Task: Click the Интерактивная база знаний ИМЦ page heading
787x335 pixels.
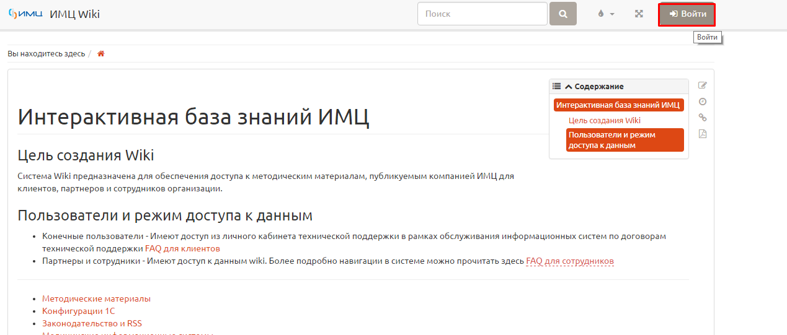Action: (193, 116)
